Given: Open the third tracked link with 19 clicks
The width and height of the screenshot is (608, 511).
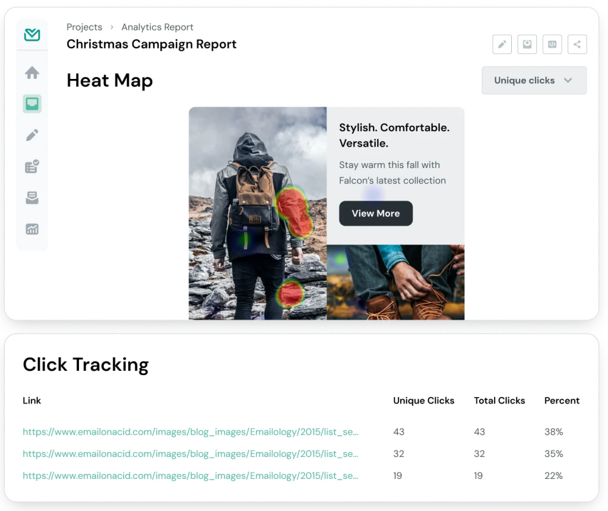Looking at the screenshot, I should [x=190, y=476].
